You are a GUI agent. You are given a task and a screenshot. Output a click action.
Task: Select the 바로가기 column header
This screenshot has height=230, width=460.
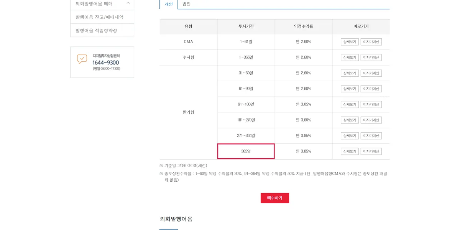tap(361, 26)
